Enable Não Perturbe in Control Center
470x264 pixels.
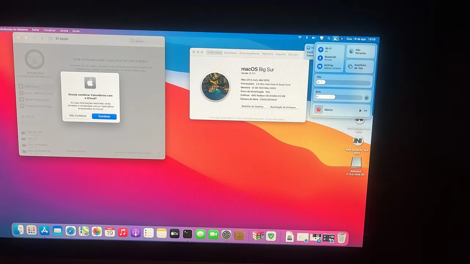pyautogui.click(x=361, y=52)
